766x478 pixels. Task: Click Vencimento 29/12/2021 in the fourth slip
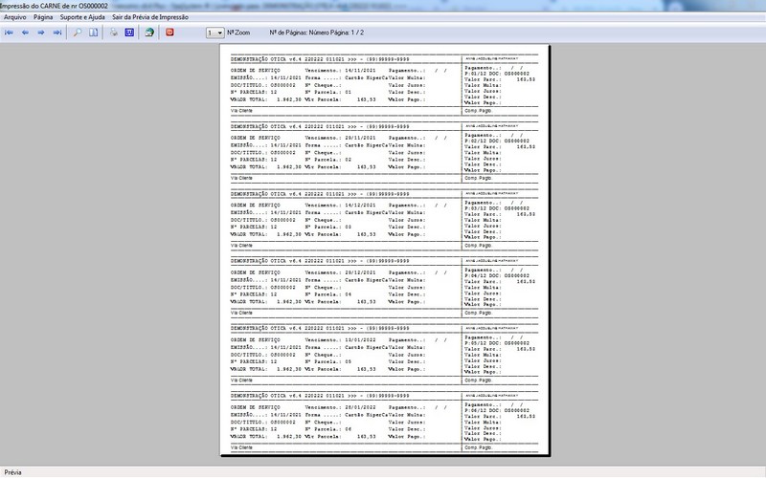(341, 272)
